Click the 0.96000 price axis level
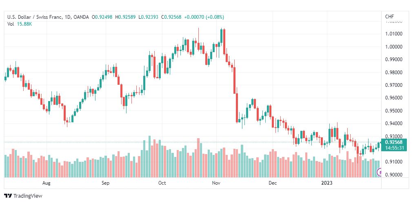This screenshot has height=203, width=413. coord(393,98)
